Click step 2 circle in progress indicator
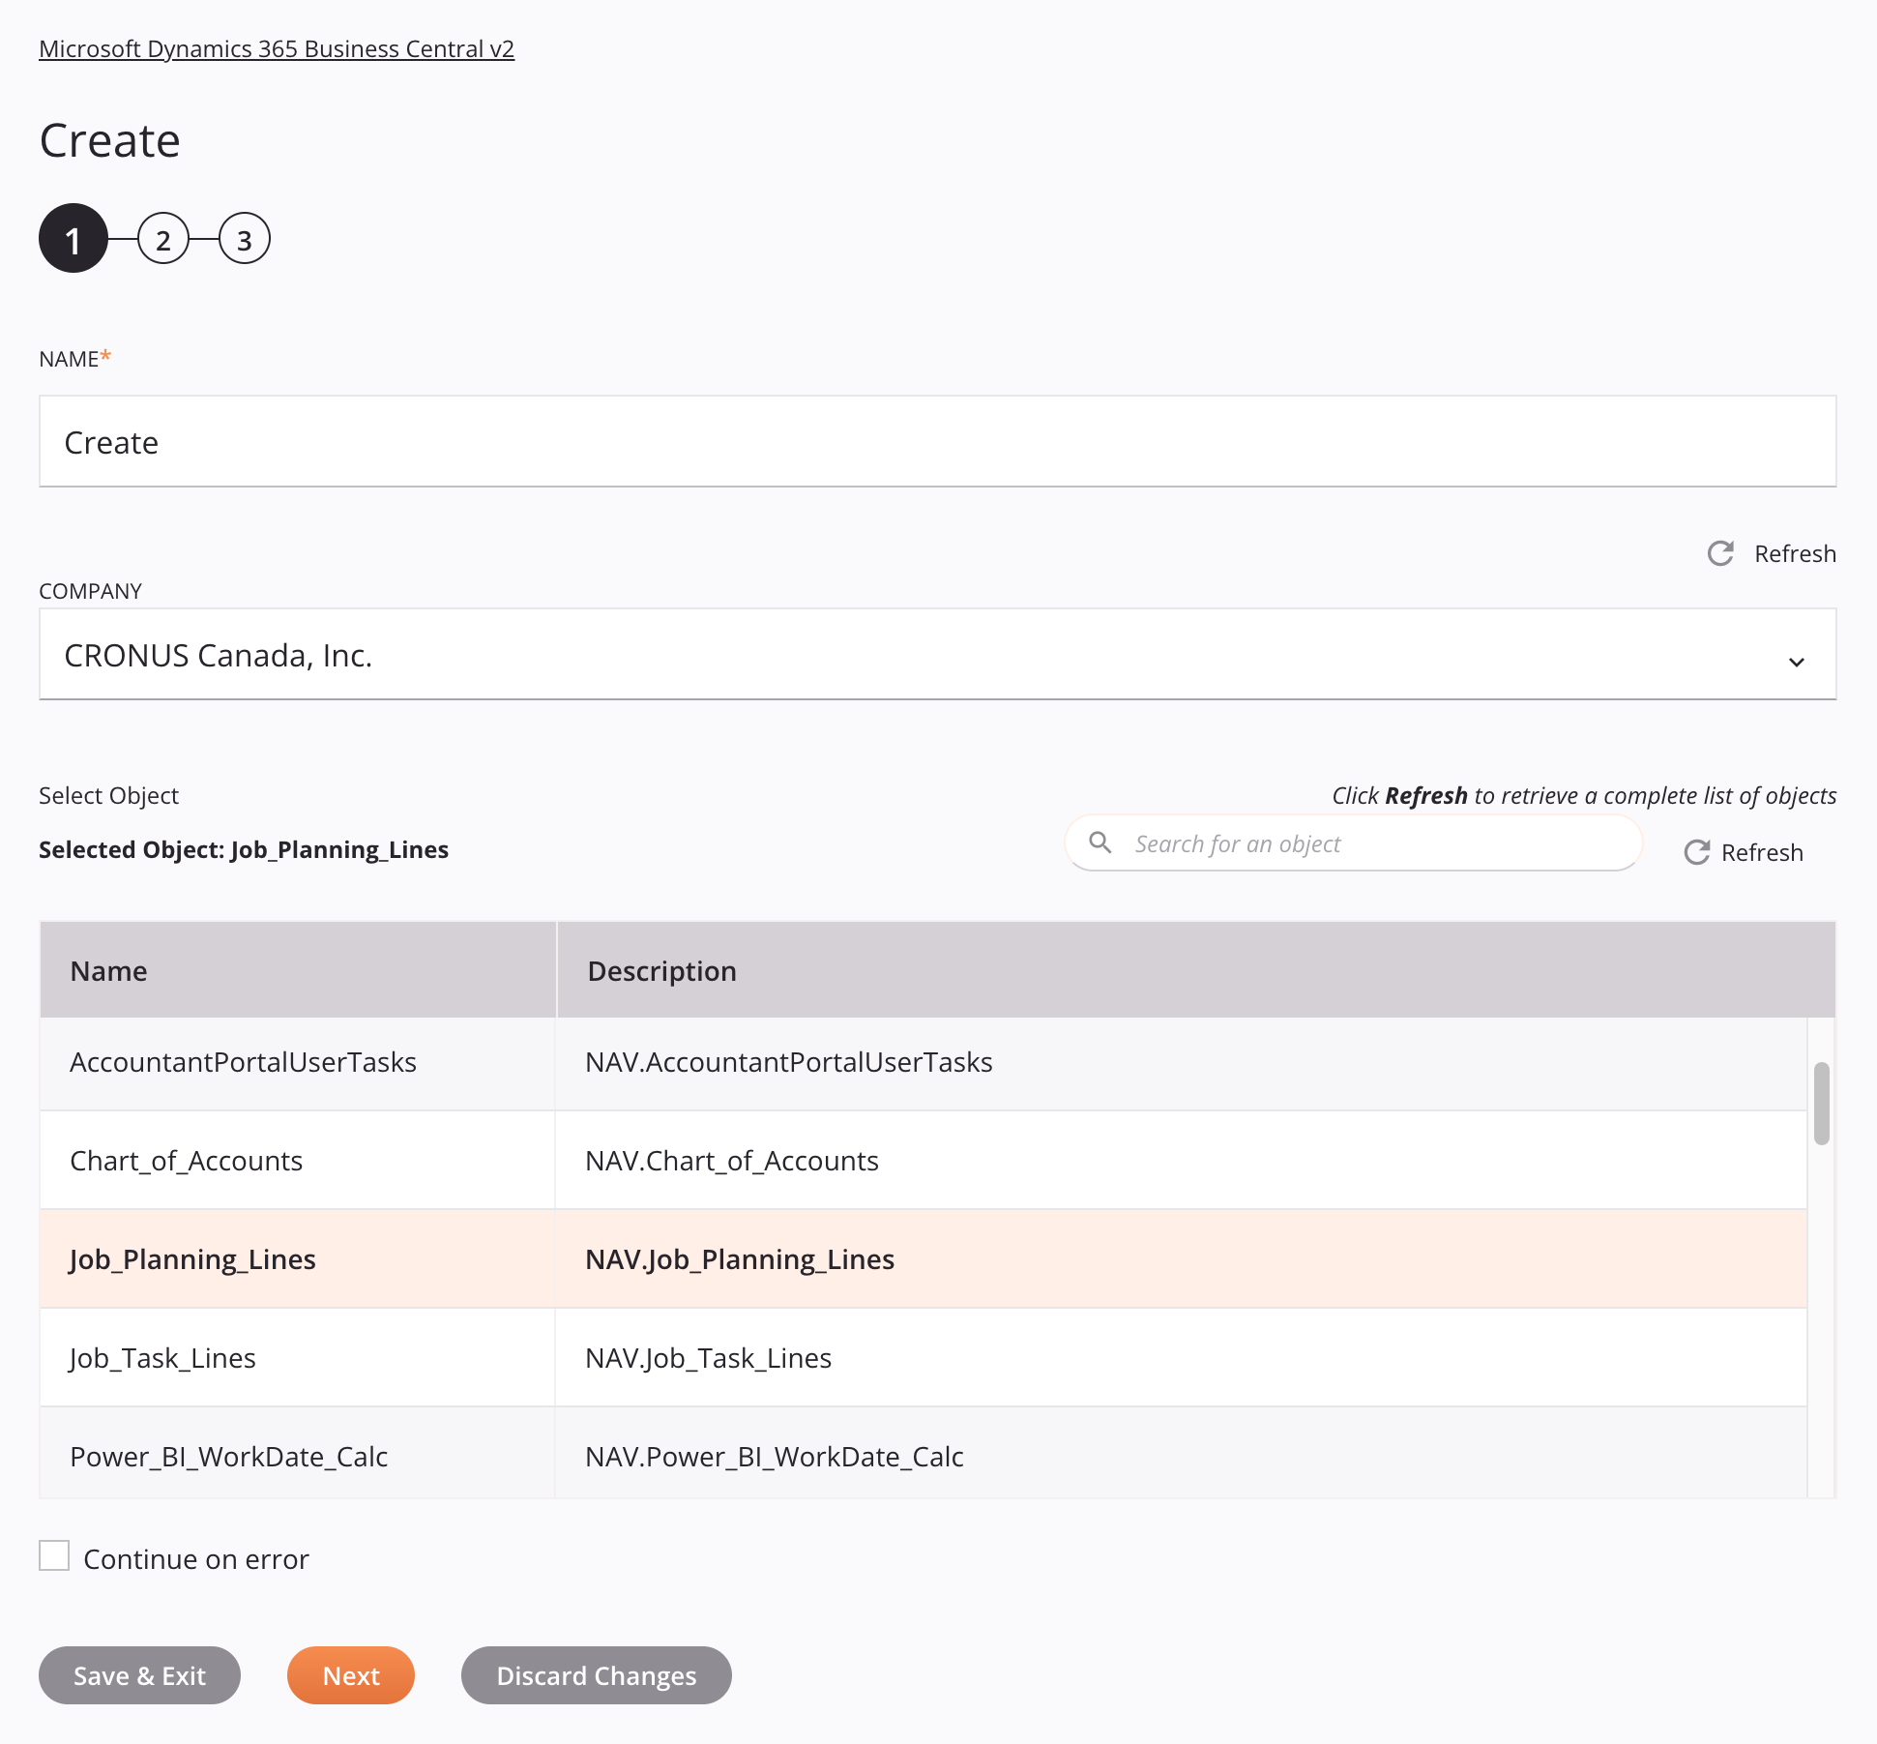1877x1744 pixels. [x=162, y=239]
